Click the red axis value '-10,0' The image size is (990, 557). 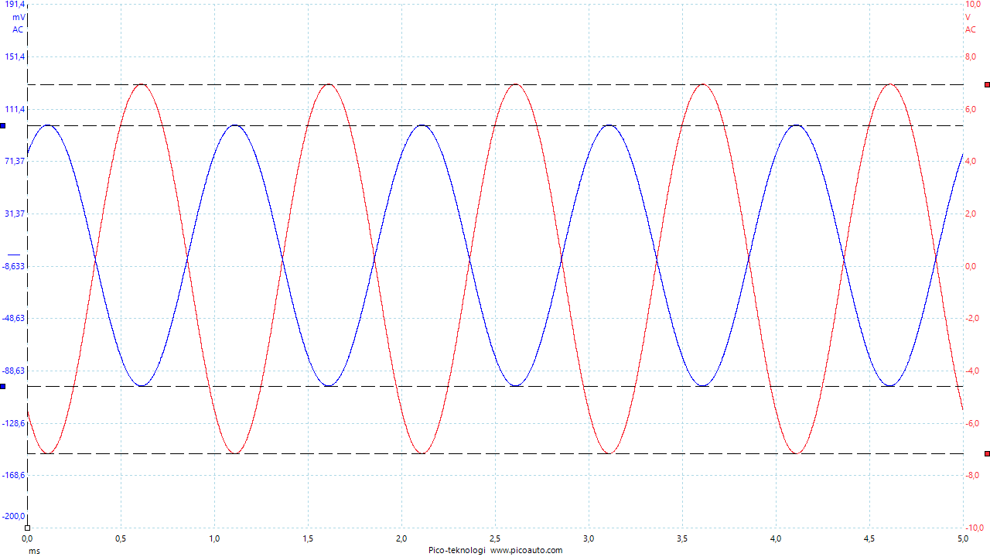click(974, 528)
